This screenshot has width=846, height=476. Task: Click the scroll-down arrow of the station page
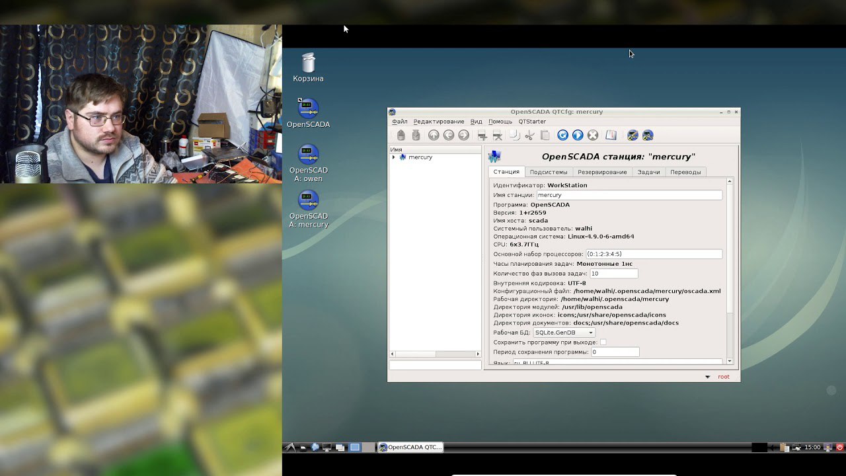click(x=730, y=361)
